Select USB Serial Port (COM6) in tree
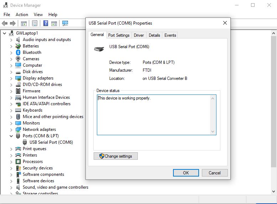The width and height of the screenshot is (277, 204). pyautogui.click(x=51, y=142)
